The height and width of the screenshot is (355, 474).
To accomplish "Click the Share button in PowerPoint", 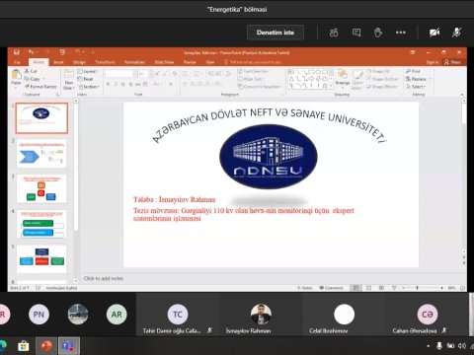I will [452, 62].
